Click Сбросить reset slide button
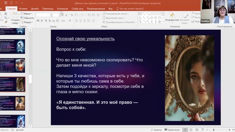 click(28, 18)
